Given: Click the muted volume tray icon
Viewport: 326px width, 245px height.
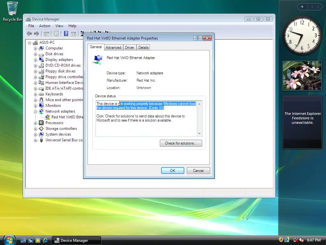Looking at the screenshot, I should pos(301,240).
